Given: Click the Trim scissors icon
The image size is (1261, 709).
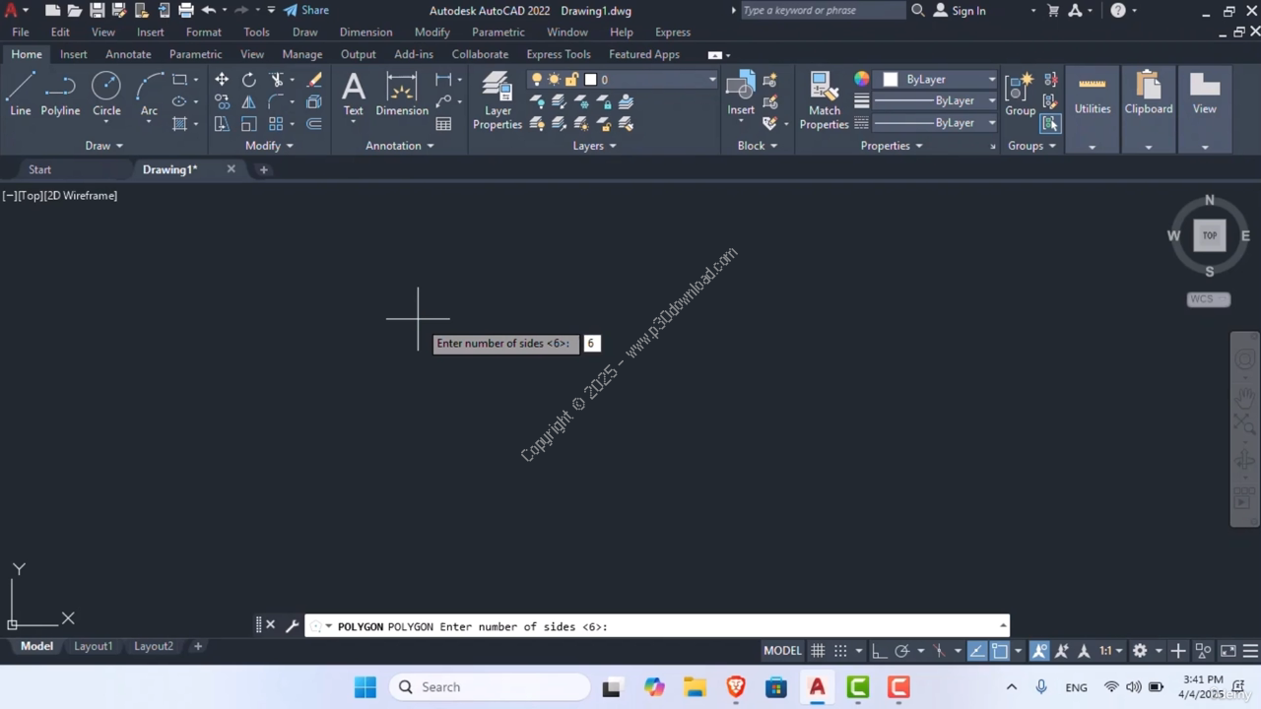Looking at the screenshot, I should tap(277, 80).
